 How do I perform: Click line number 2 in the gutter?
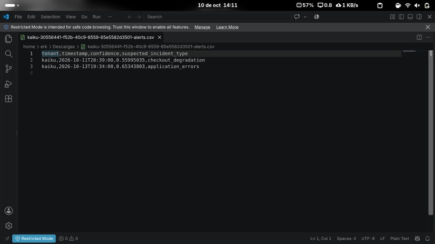[31, 60]
